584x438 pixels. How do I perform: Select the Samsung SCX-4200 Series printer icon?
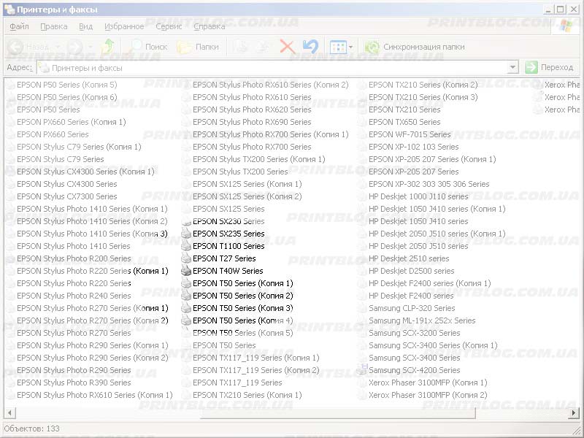(x=363, y=370)
